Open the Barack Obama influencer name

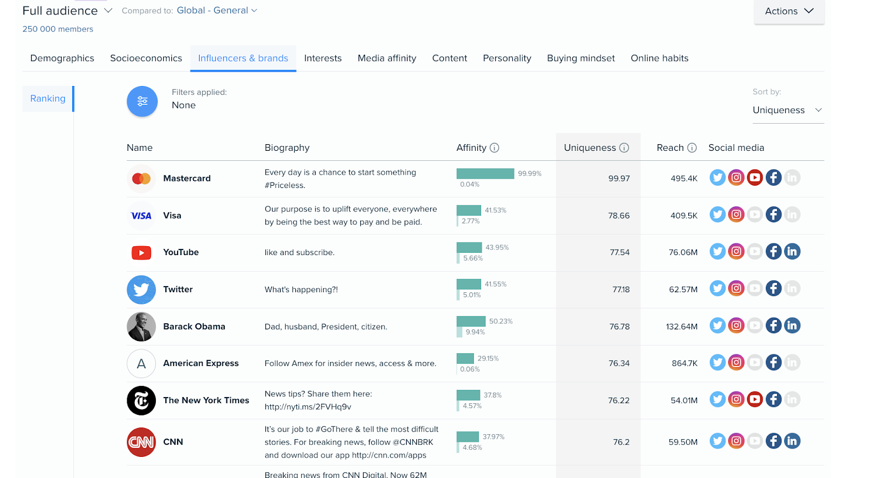point(194,327)
